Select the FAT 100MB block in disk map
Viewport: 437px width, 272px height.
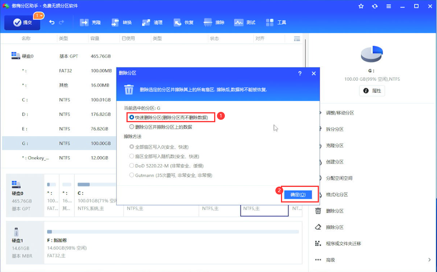52,196
